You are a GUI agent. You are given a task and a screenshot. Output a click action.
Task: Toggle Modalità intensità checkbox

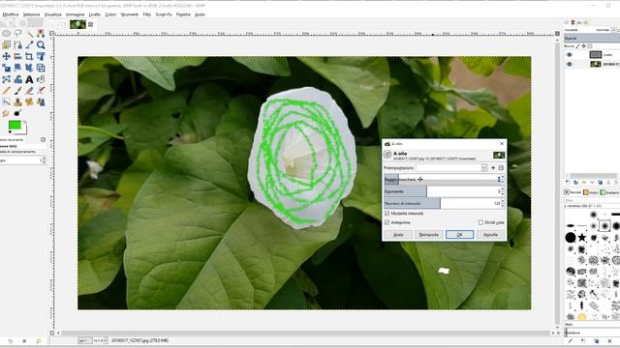(387, 214)
